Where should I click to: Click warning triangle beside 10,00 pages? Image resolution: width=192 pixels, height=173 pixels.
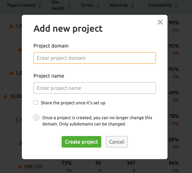coord(6,96)
